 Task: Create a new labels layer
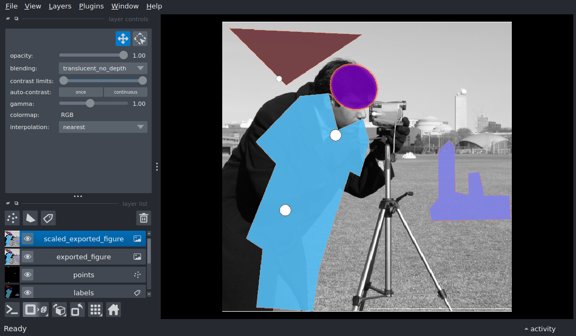click(x=48, y=218)
